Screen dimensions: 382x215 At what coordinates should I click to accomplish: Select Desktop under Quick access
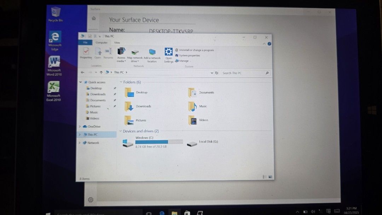(96, 88)
